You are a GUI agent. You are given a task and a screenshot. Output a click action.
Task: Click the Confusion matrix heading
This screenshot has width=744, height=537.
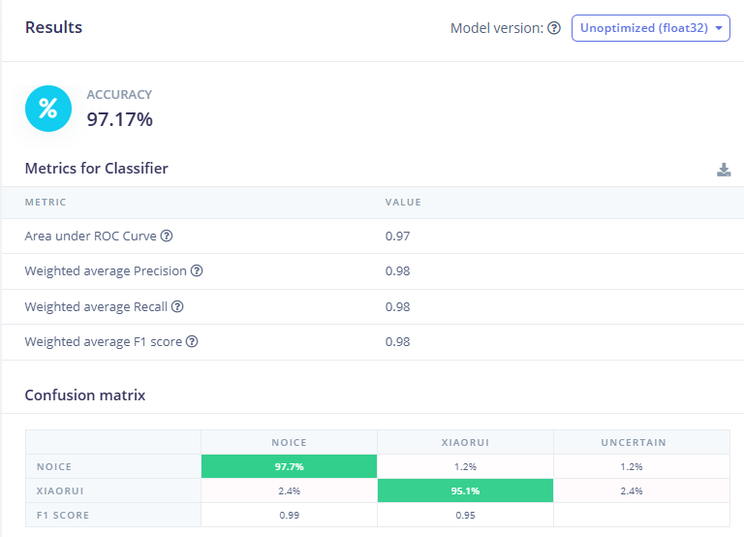[85, 395]
